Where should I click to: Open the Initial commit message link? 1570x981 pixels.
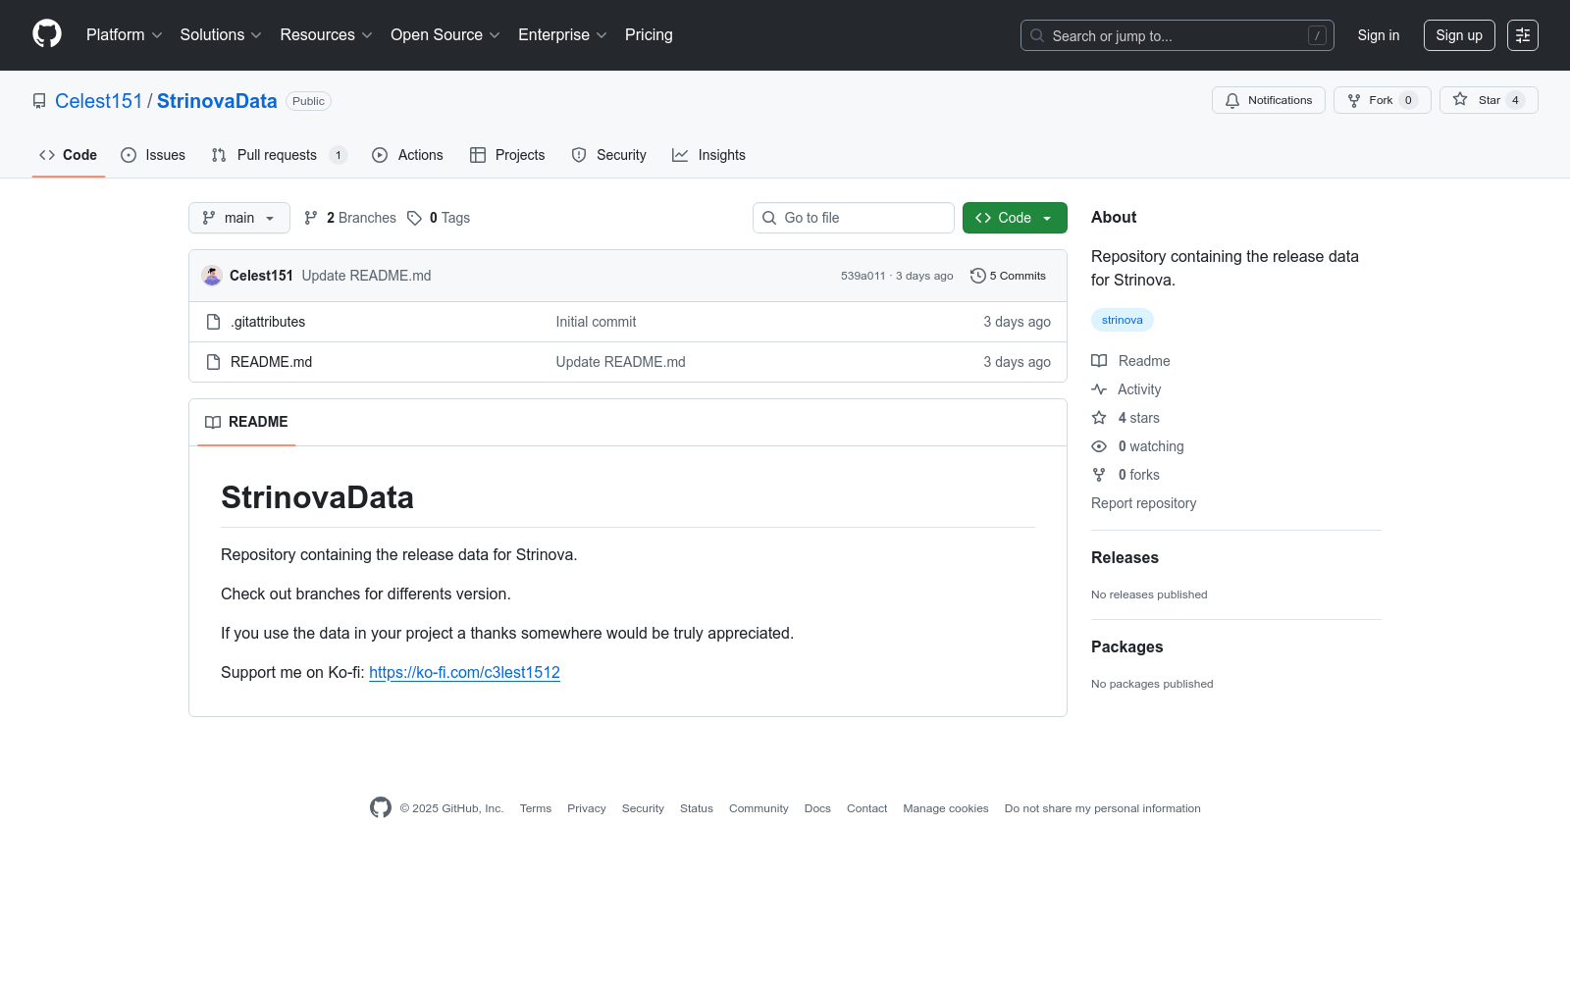(596, 322)
